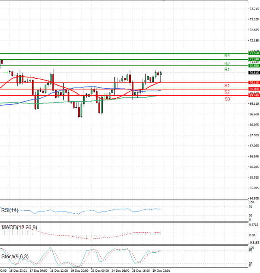Select the 23 Dec 00:00 date label
This screenshot has width=260, height=273.
(x=100, y=271)
